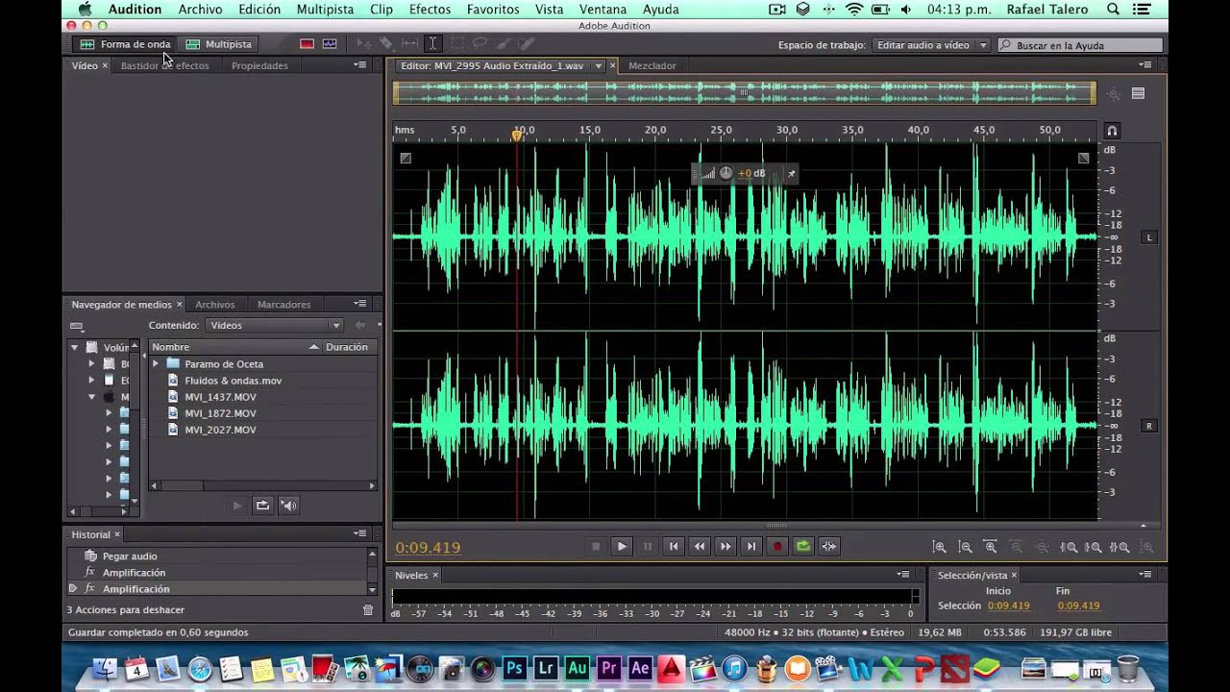Jump playhead to the next marker
This screenshot has width=1230, height=692.
(751, 547)
